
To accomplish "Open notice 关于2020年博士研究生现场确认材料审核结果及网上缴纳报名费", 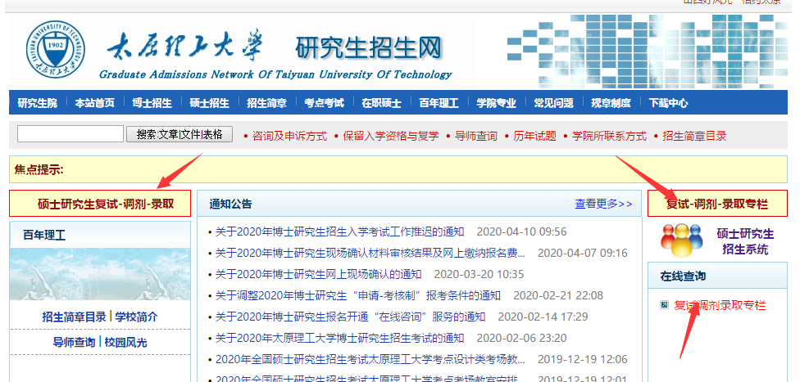I will [370, 253].
